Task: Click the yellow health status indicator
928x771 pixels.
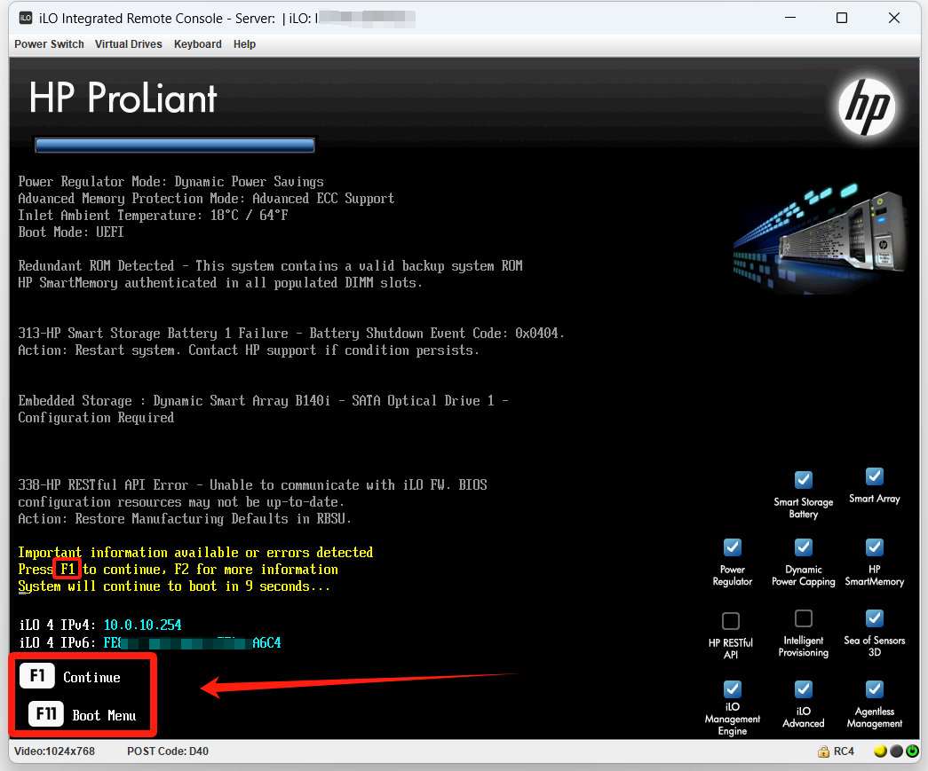Action: (880, 751)
